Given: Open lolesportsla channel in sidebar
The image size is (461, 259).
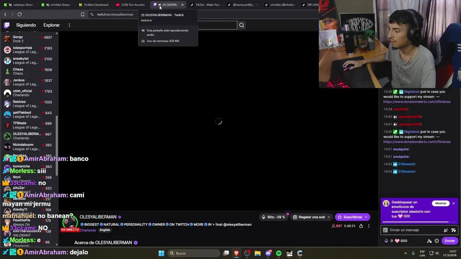Looking at the screenshot, I should [28, 50].
